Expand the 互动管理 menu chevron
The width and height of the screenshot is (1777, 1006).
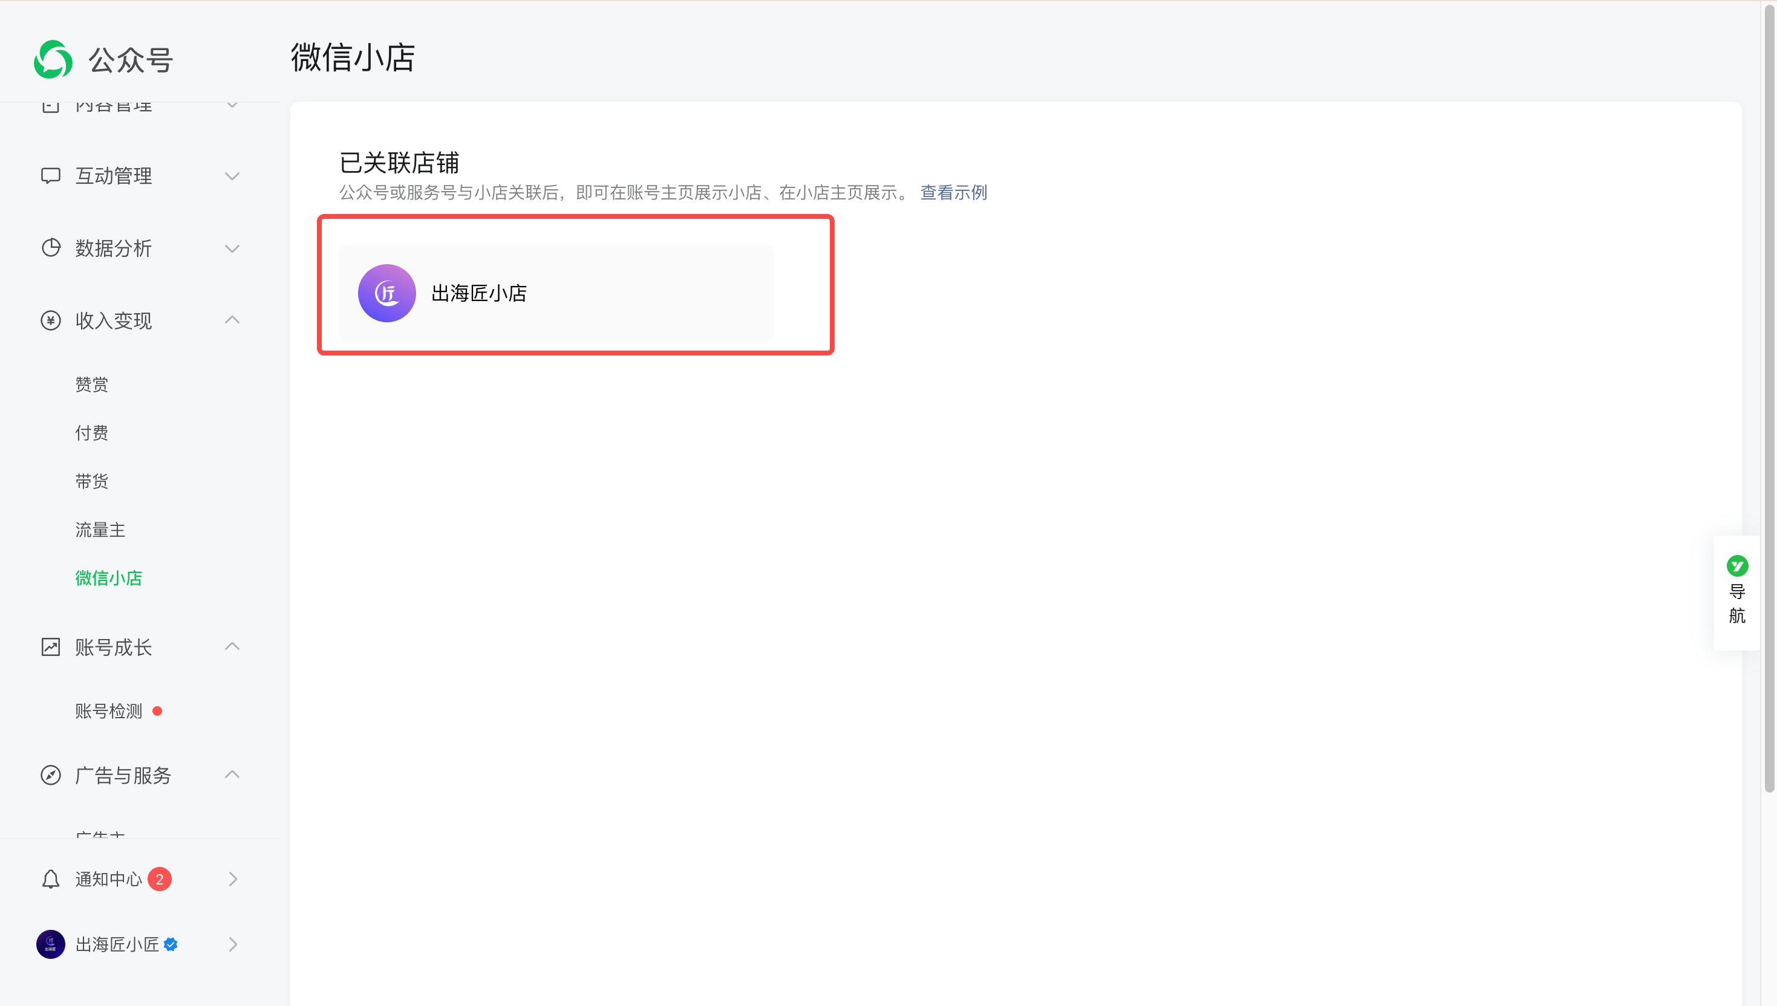232,175
